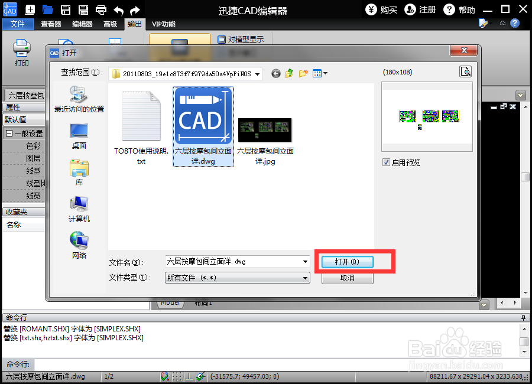
Task: Click the command line scrollbar down arrow
Action: click(524, 352)
